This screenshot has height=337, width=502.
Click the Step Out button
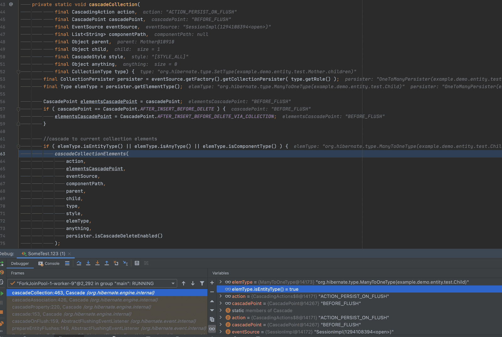pyautogui.click(x=107, y=263)
